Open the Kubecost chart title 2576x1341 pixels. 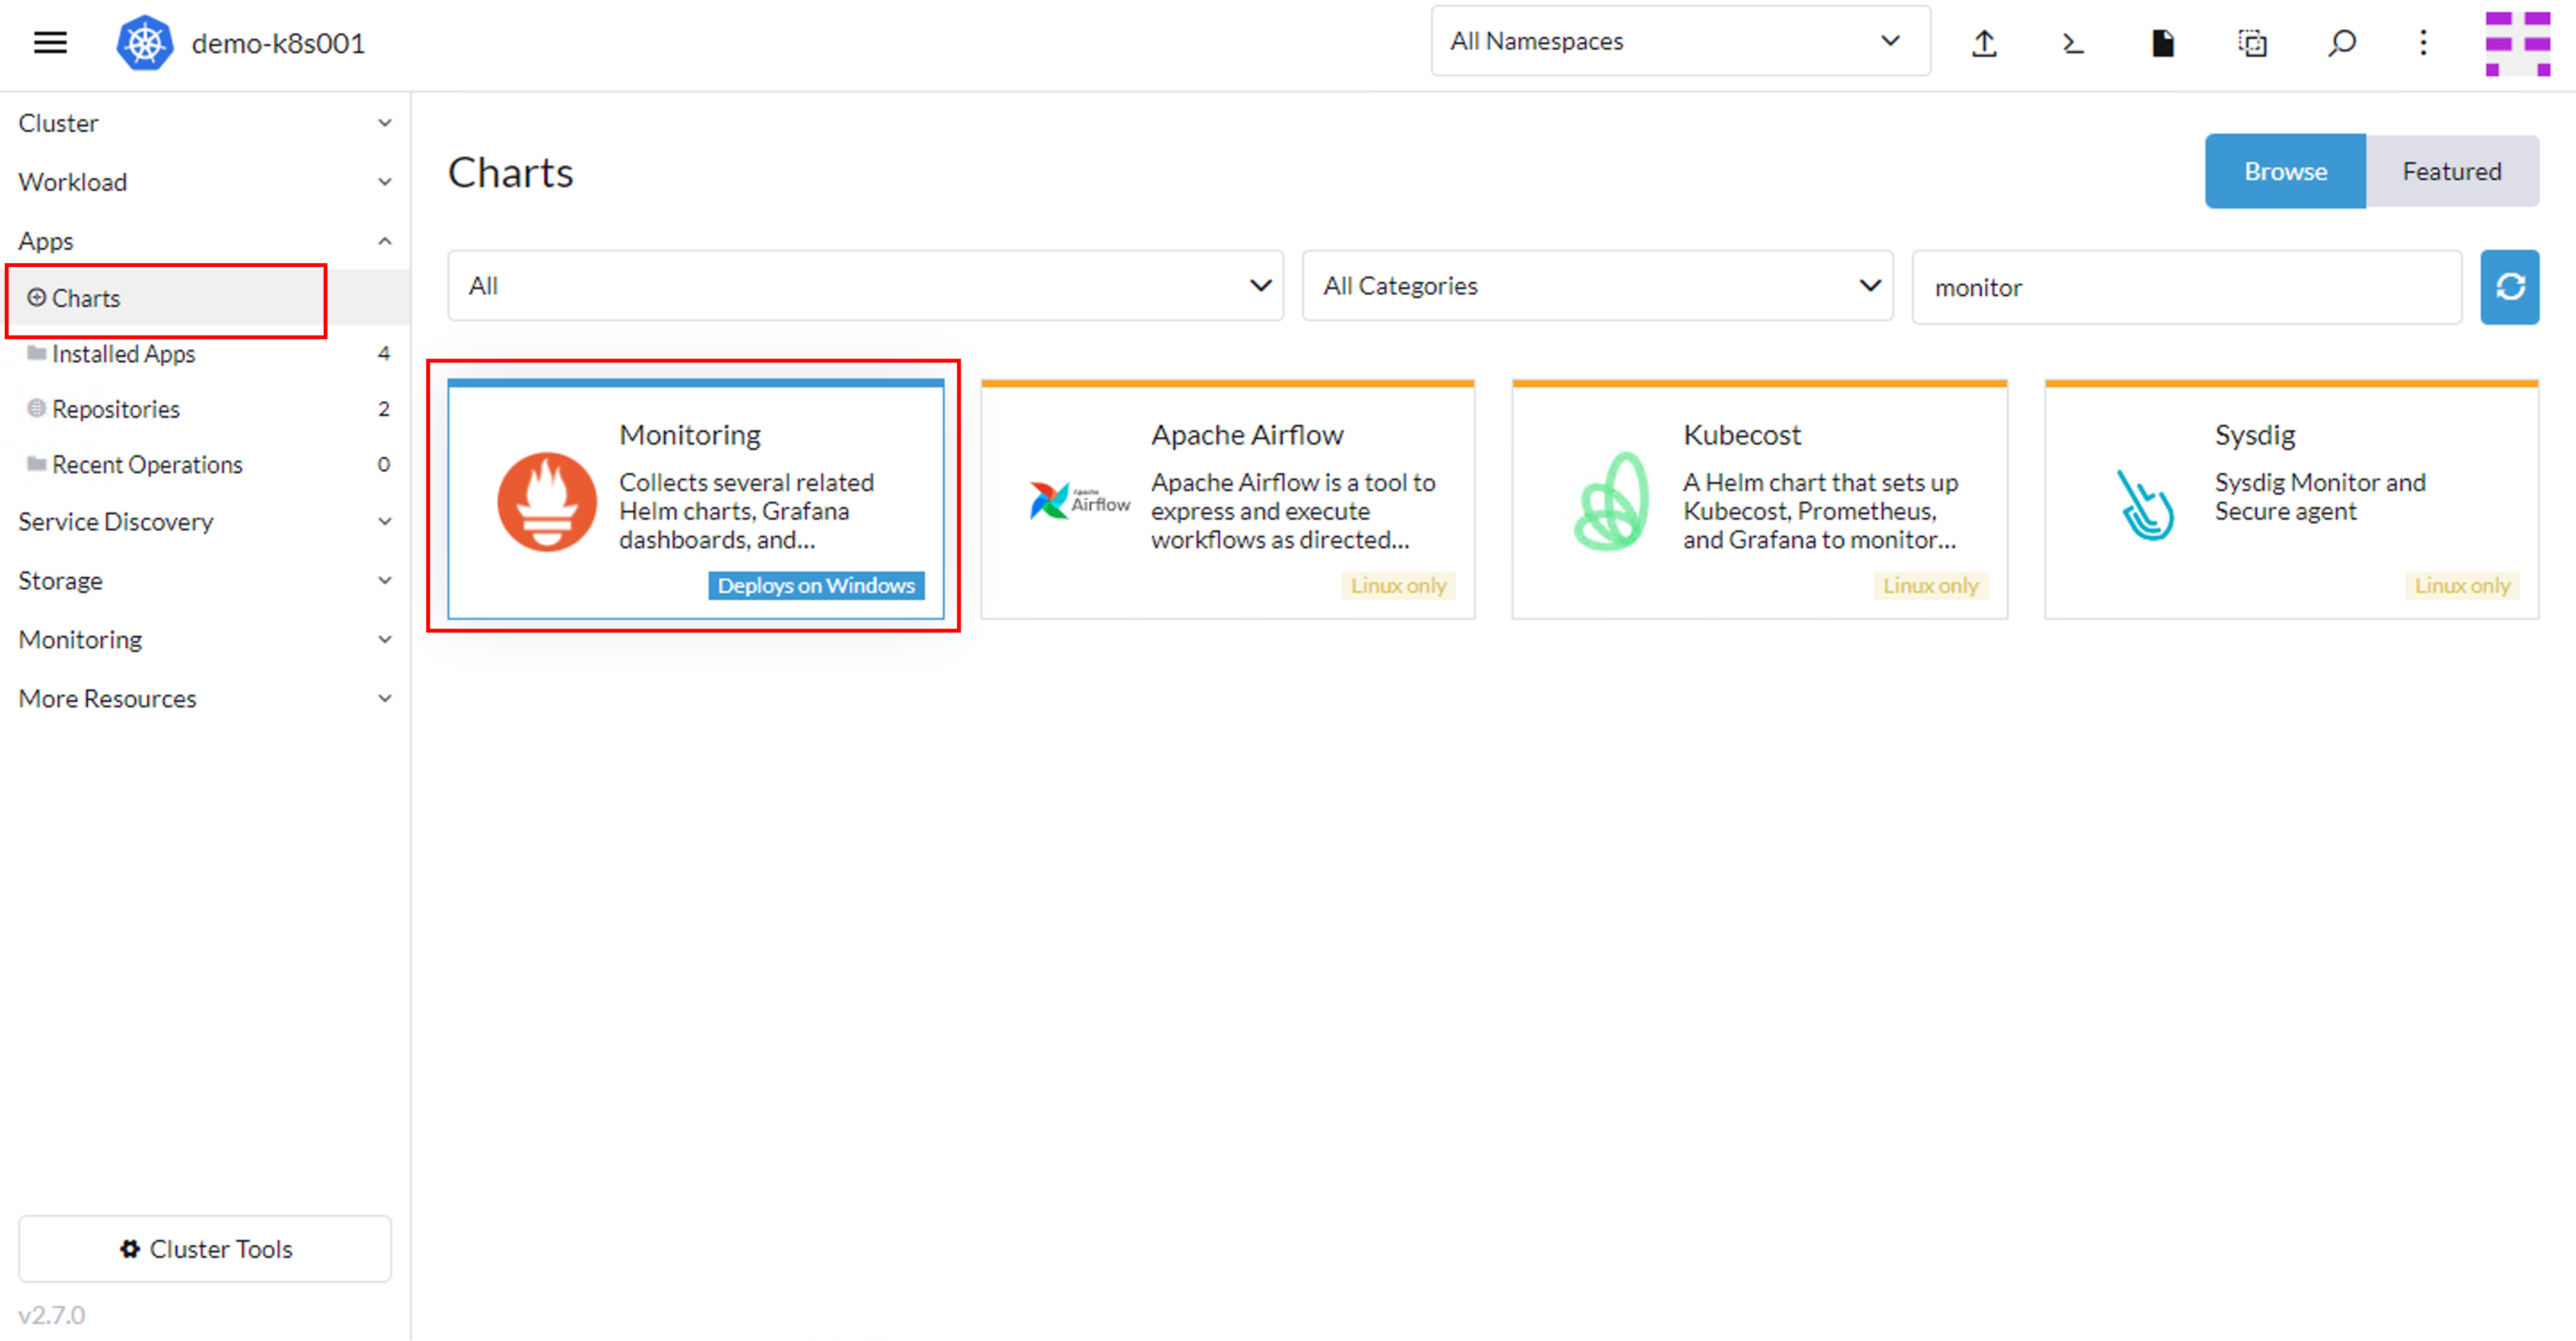1742,435
